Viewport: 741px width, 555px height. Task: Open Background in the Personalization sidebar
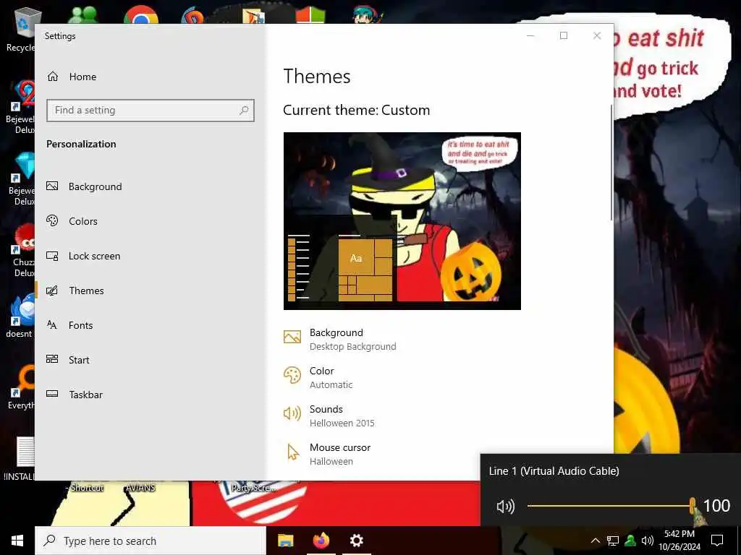tap(85, 186)
